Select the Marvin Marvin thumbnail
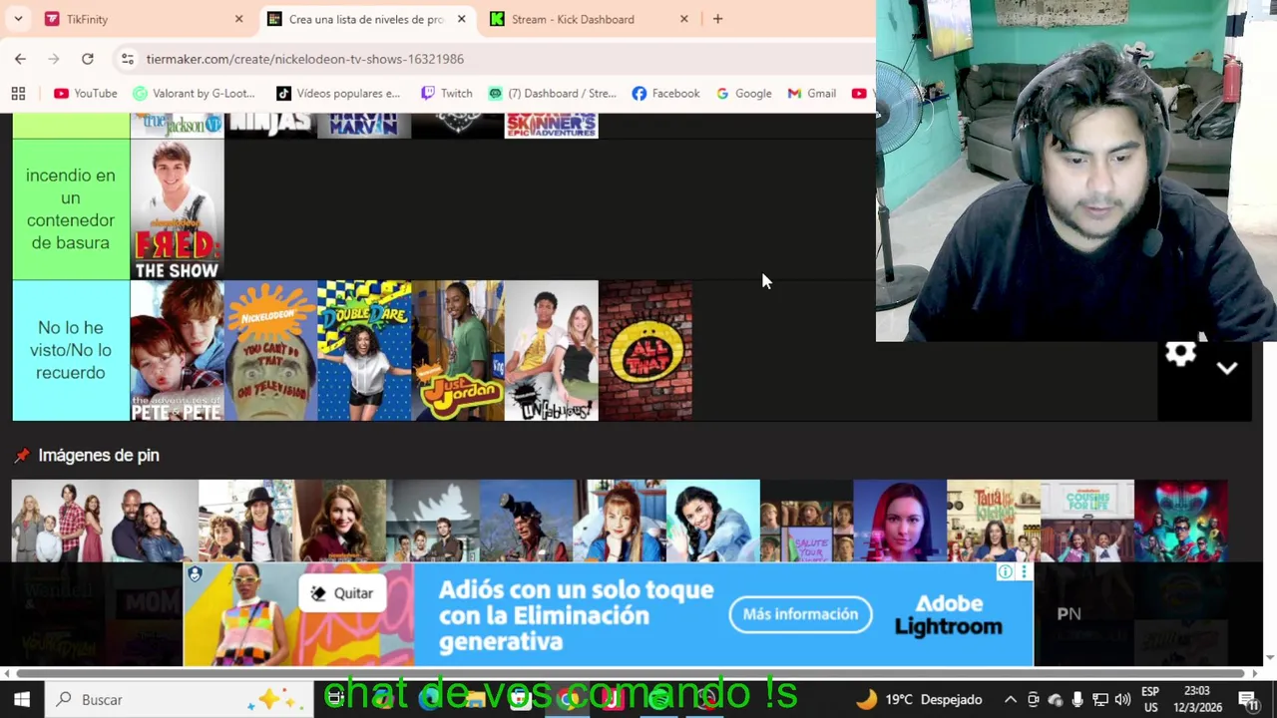 [x=364, y=126]
